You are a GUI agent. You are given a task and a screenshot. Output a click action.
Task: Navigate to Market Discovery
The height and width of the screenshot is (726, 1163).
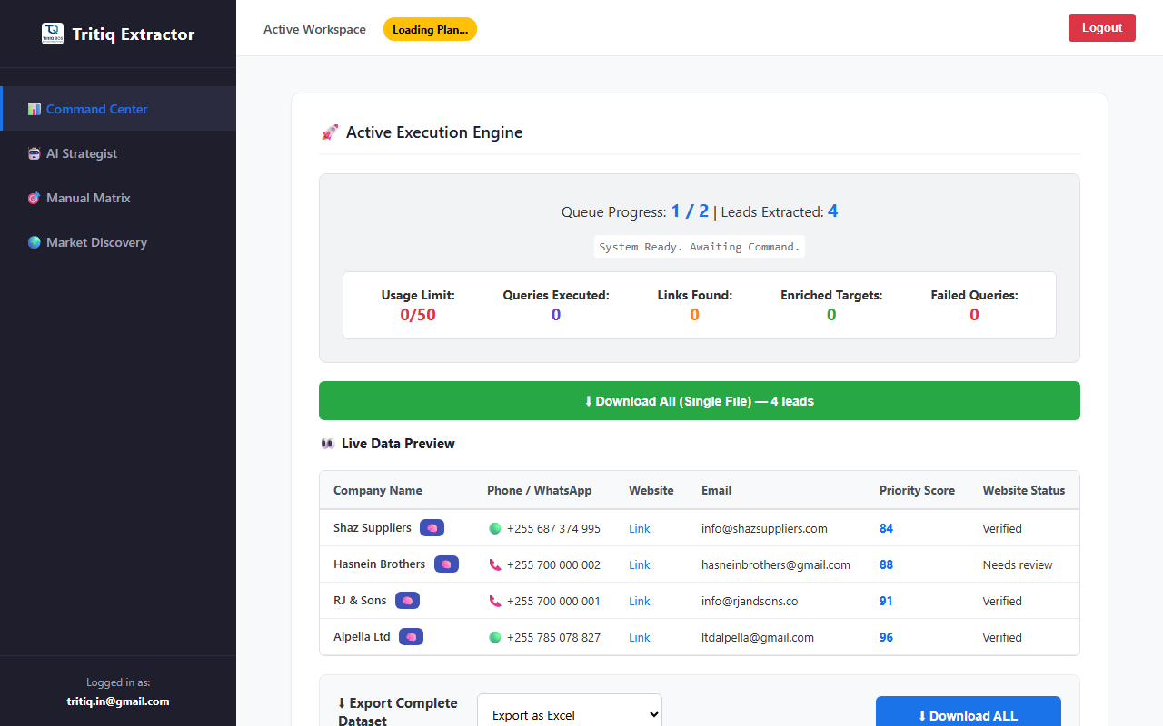(x=118, y=242)
